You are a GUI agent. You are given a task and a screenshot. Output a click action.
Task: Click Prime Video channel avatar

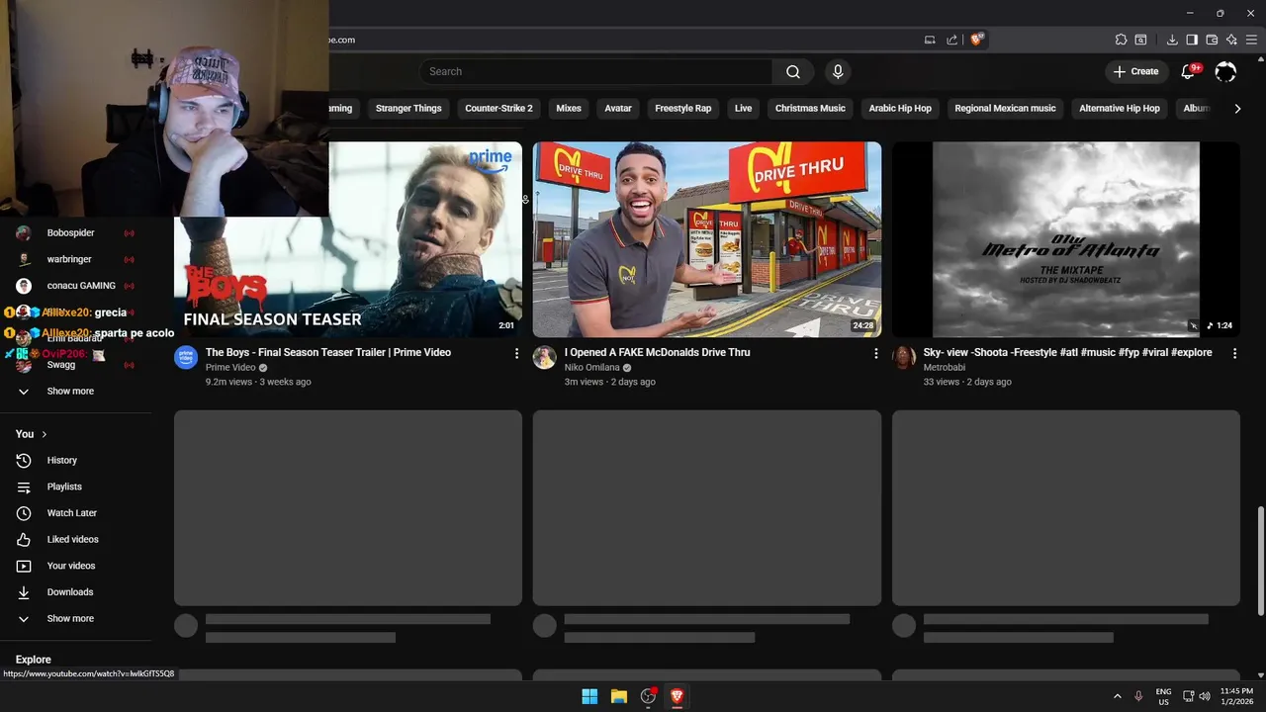(186, 357)
